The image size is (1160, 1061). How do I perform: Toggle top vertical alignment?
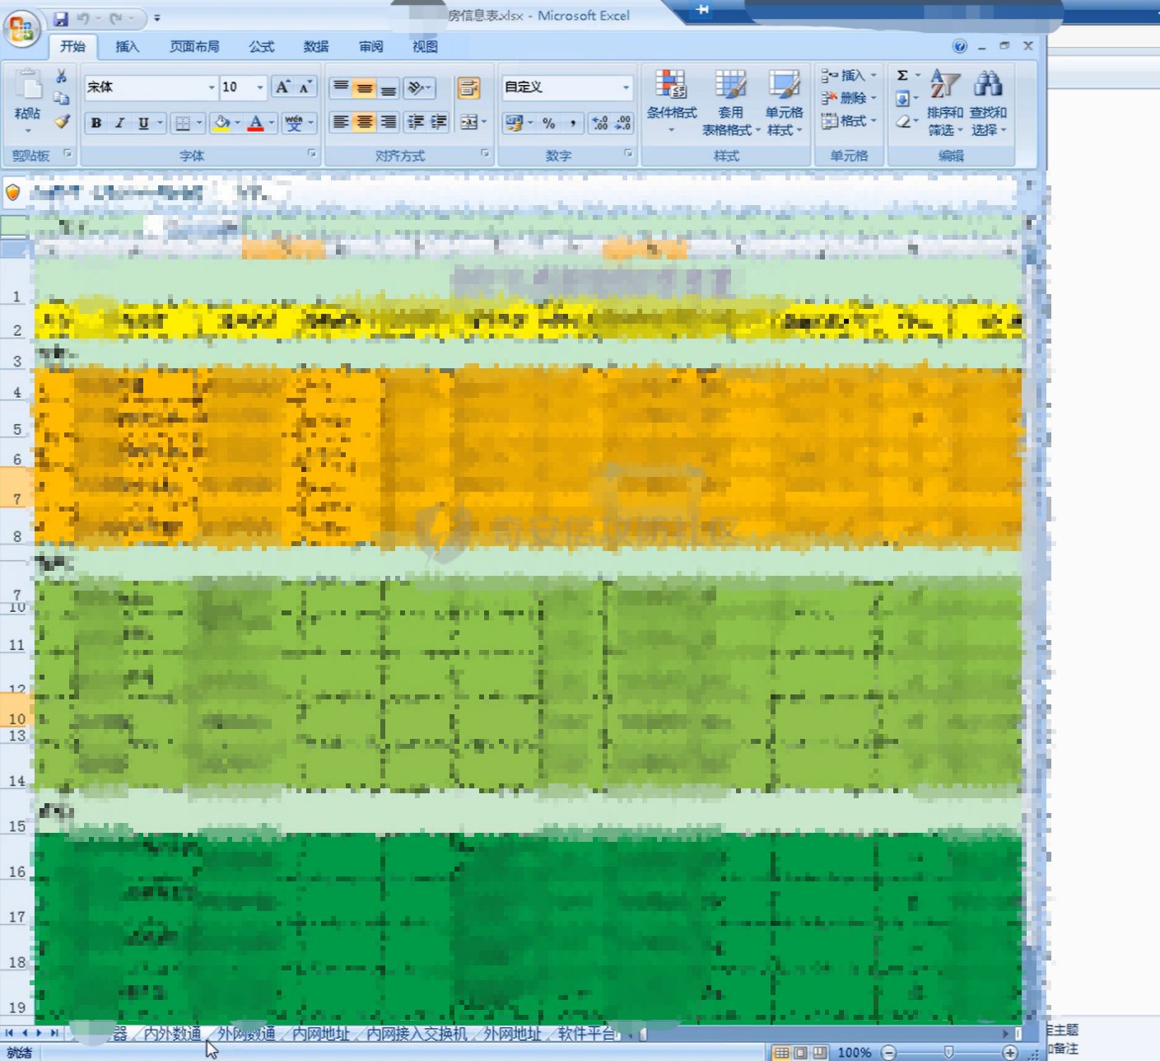[340, 87]
